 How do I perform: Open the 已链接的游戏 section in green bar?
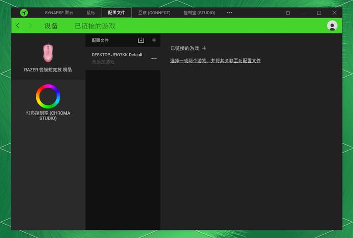point(95,26)
